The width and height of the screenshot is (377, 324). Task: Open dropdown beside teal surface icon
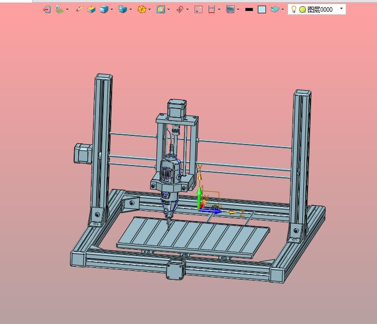coord(282,10)
